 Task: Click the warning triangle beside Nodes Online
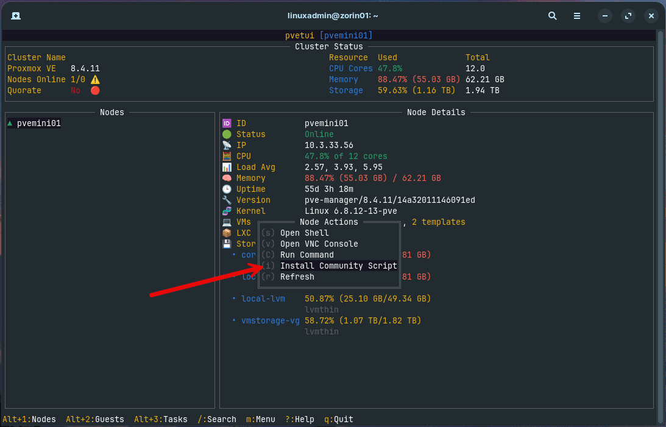(x=94, y=79)
